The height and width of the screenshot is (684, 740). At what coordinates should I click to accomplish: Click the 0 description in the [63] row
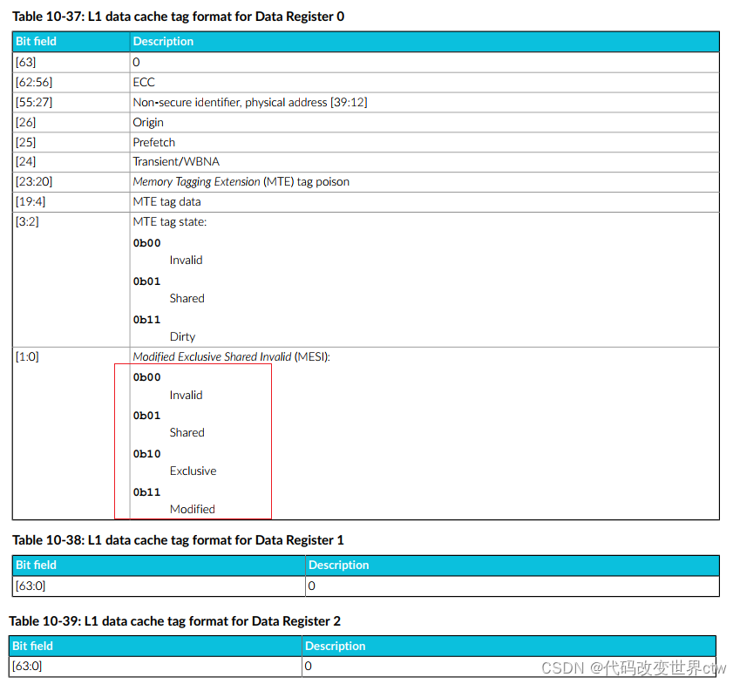coord(424,62)
